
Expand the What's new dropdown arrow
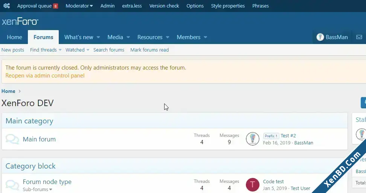(98, 37)
